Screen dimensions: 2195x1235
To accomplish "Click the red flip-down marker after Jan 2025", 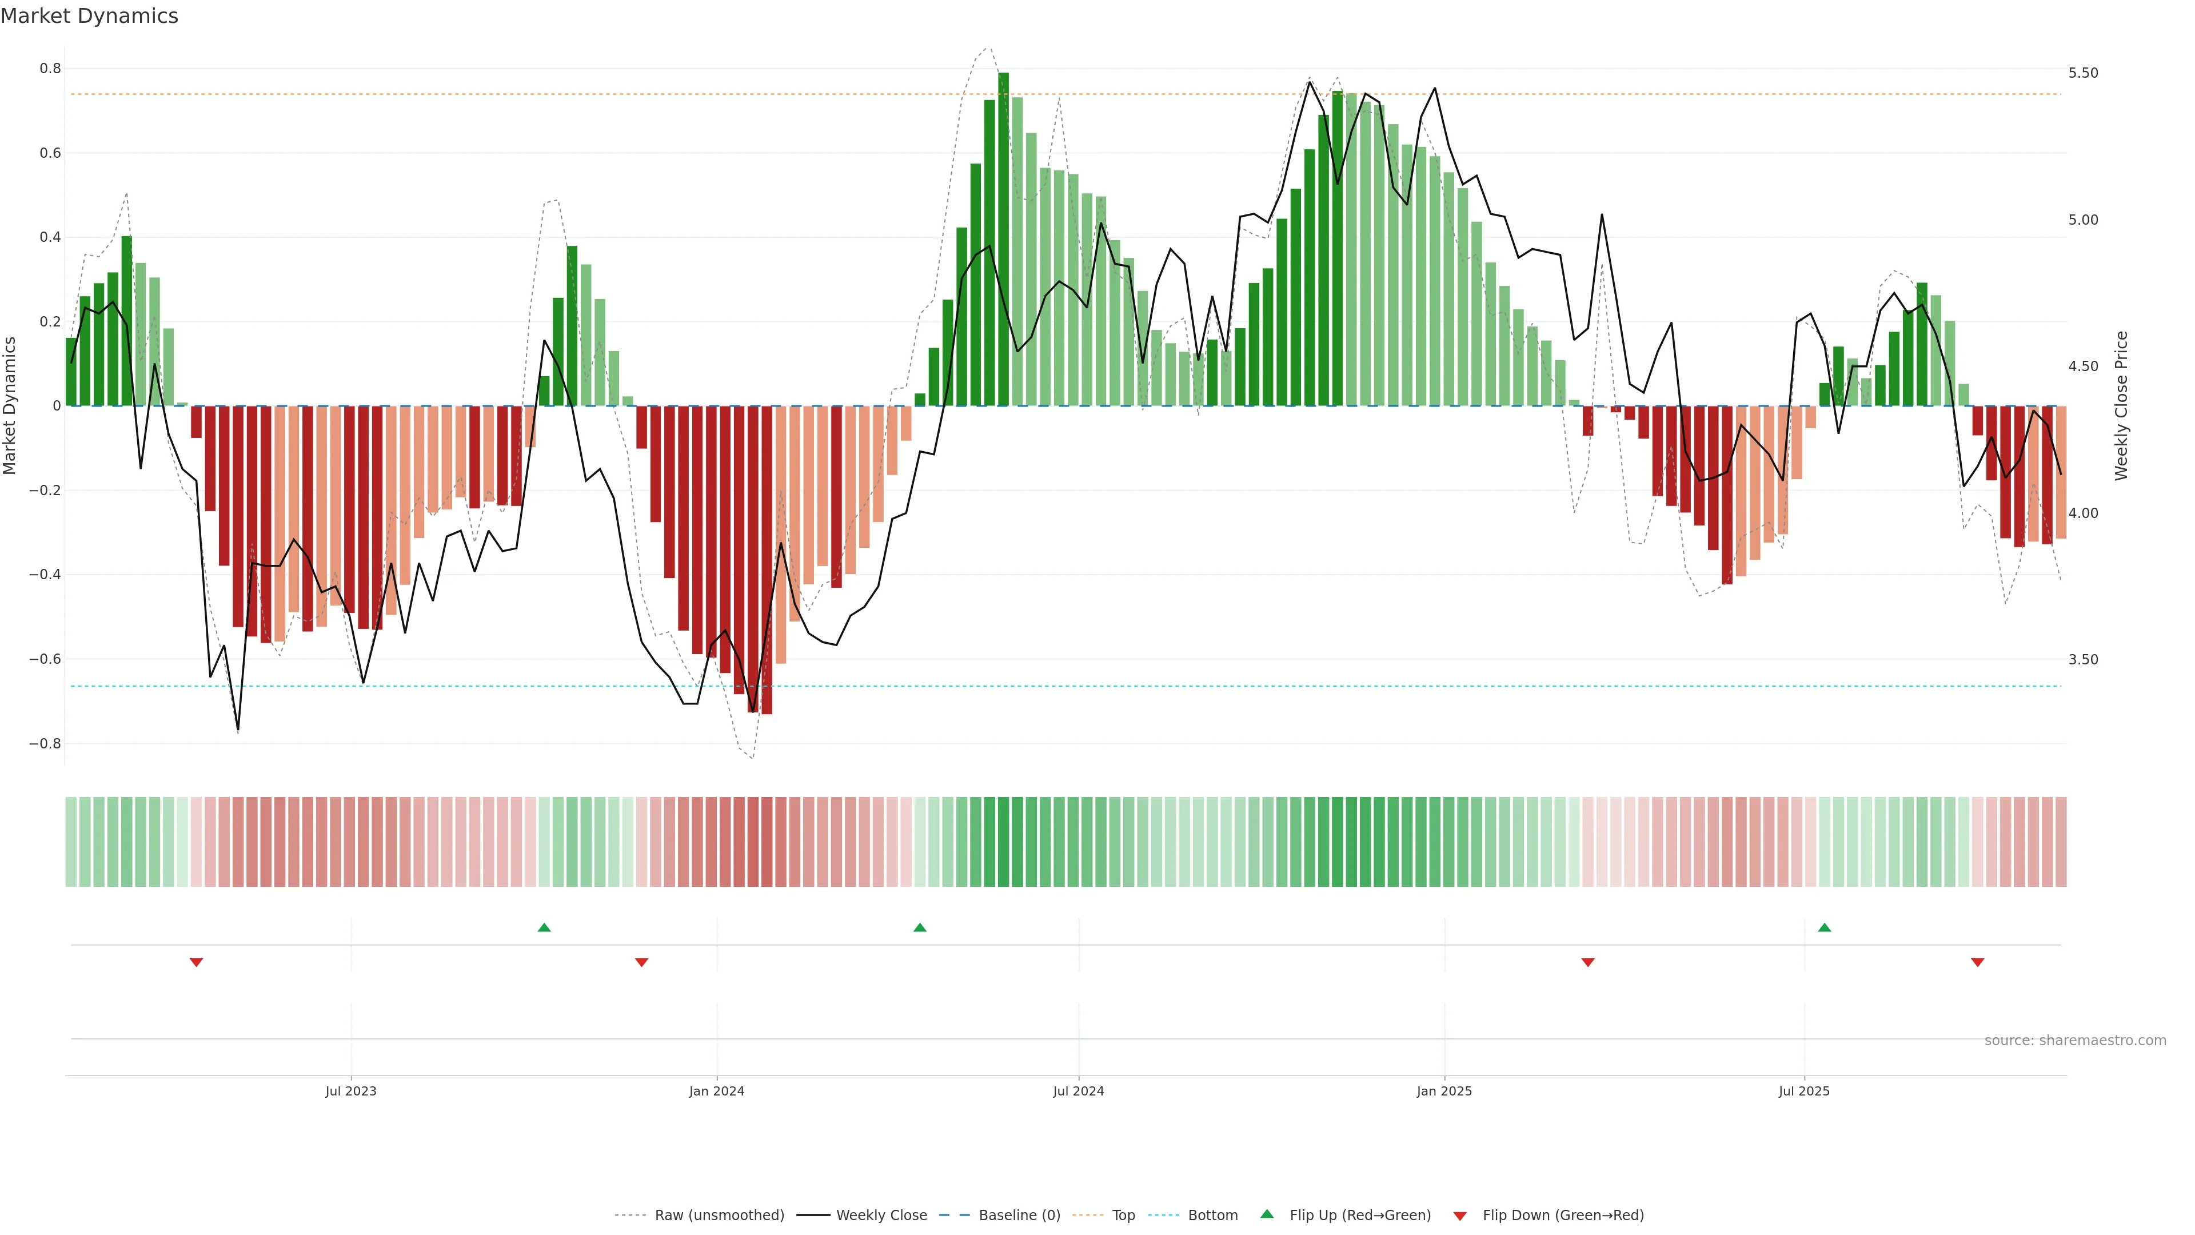I will coord(1587,962).
